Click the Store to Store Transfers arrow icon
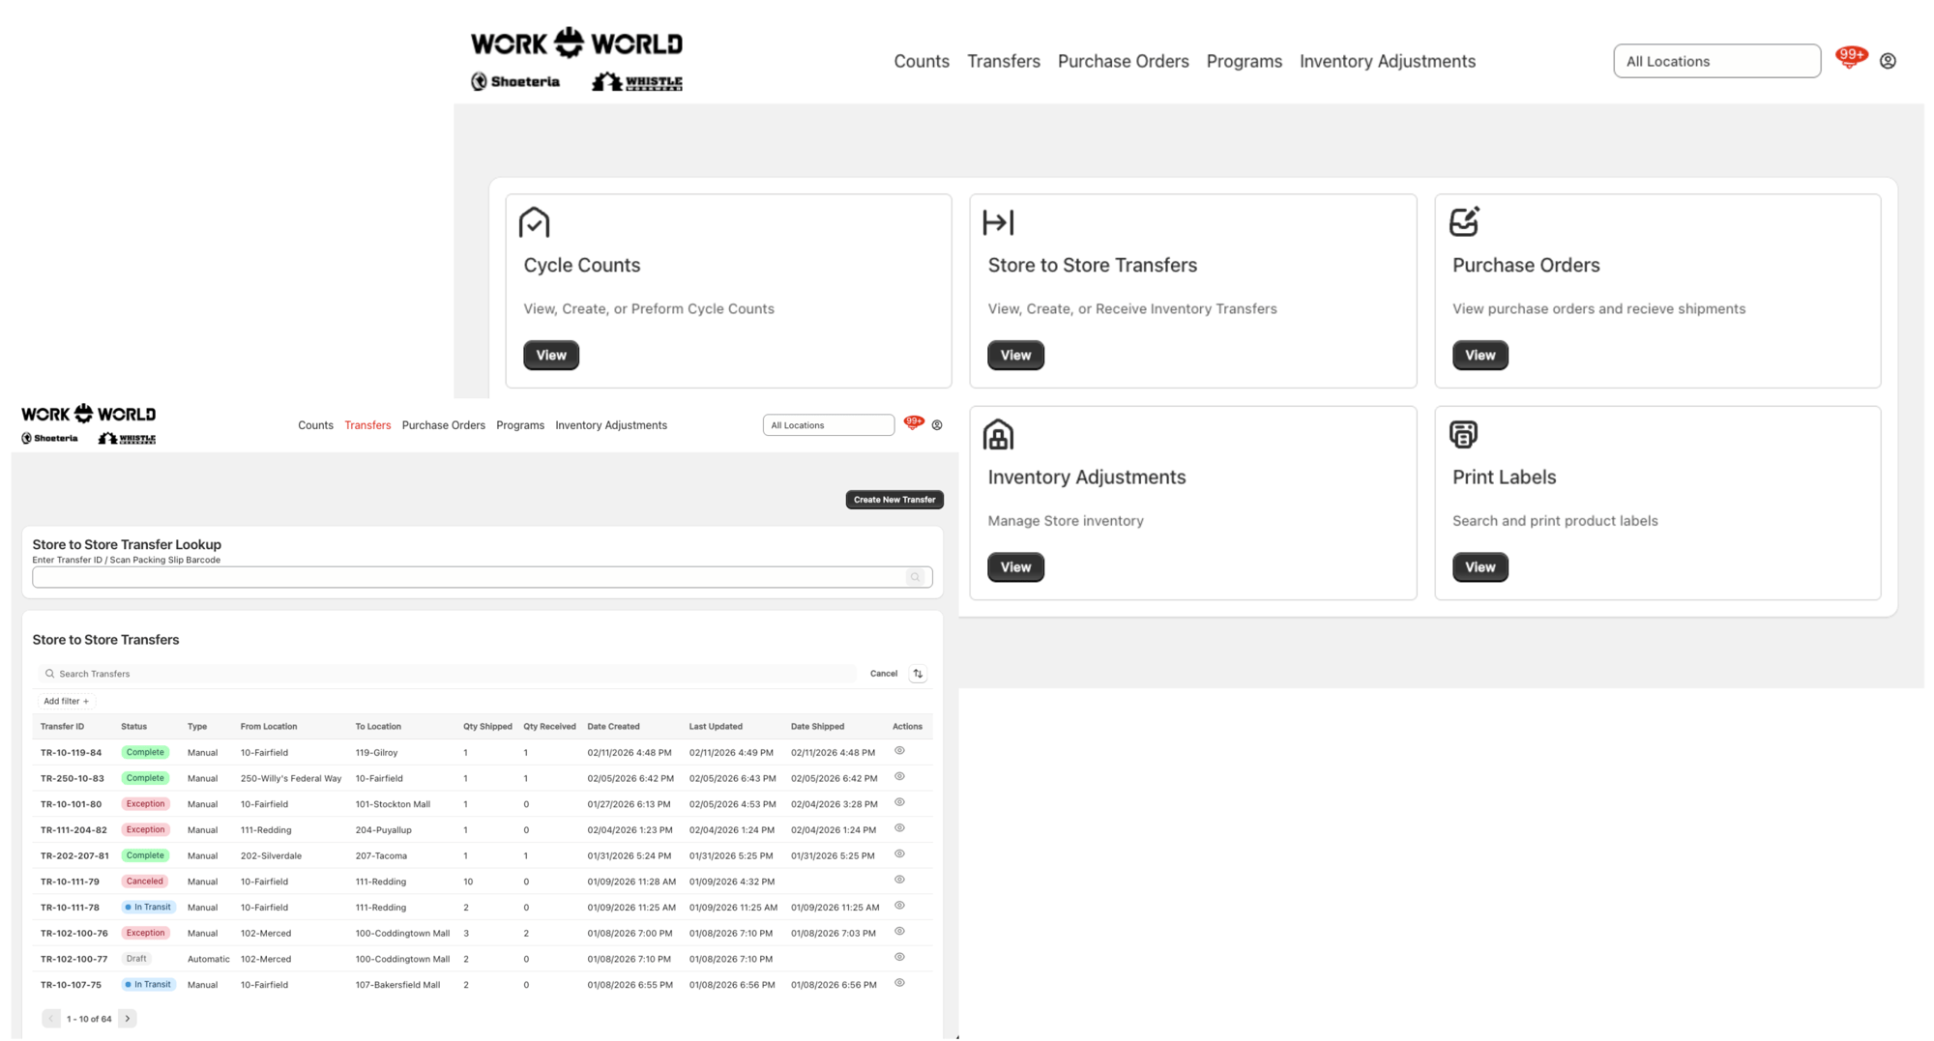 coord(998,222)
